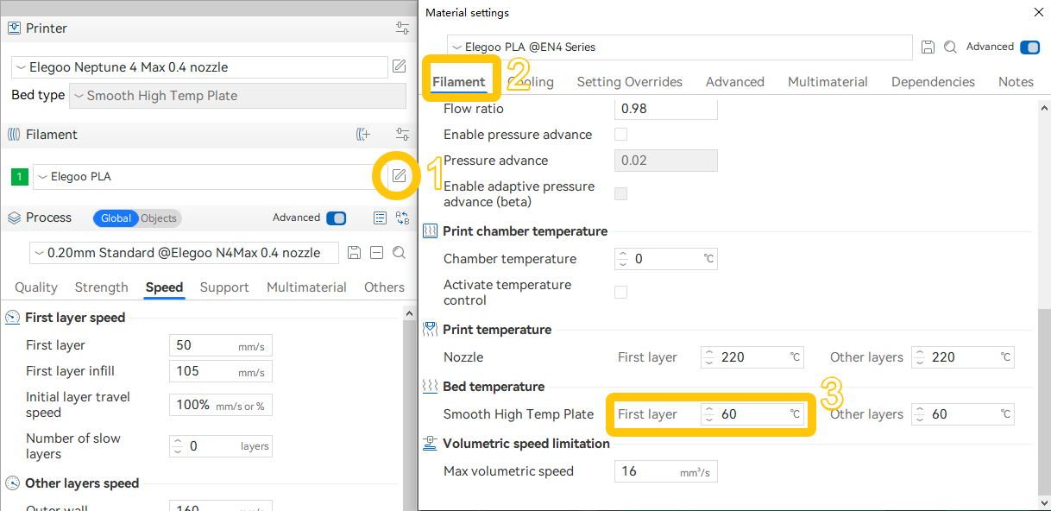Click the First layer speed section icon
Viewport: 1051px width, 511px height.
coord(13,318)
